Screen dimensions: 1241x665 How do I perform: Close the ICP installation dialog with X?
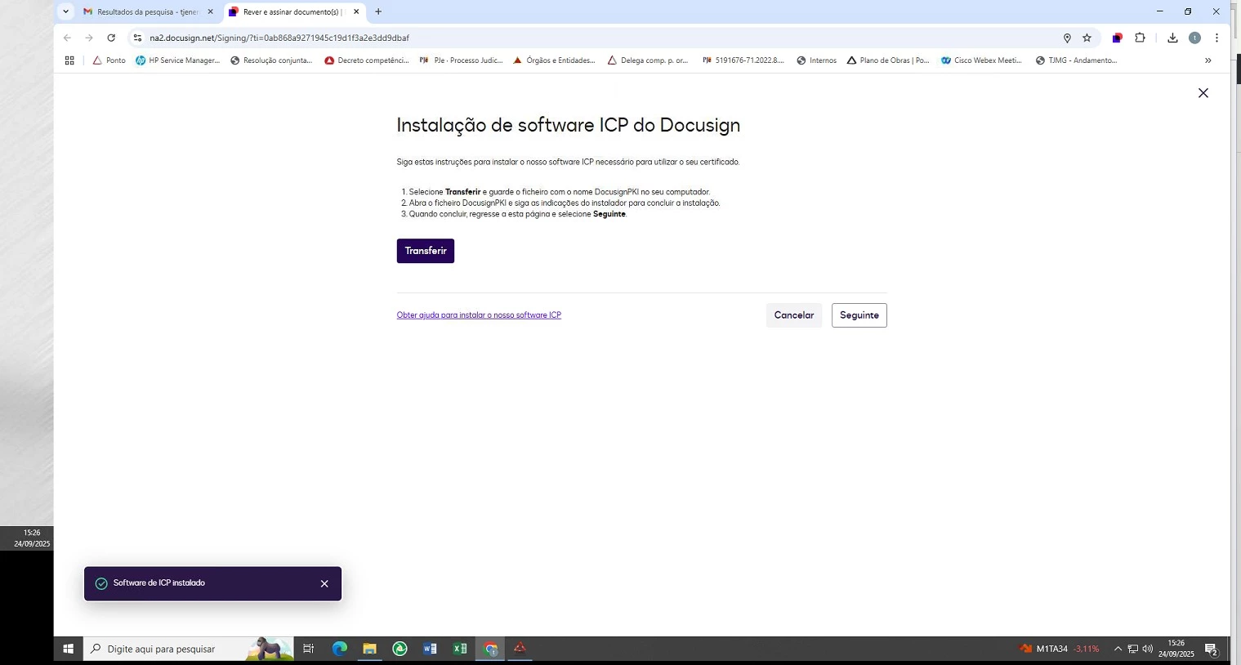point(1203,93)
